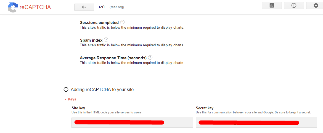Open the settings gear button
323x133 pixels.
316,6
